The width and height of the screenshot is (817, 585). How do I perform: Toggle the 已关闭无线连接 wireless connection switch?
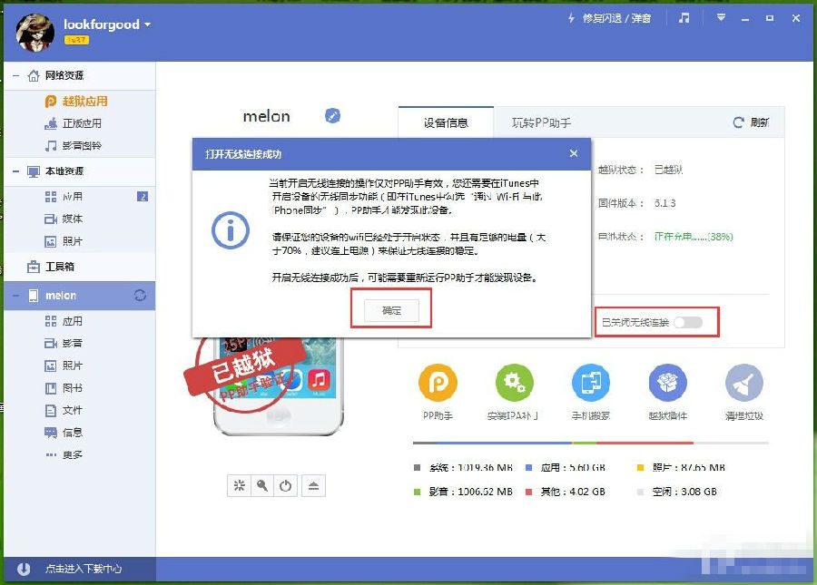point(688,322)
